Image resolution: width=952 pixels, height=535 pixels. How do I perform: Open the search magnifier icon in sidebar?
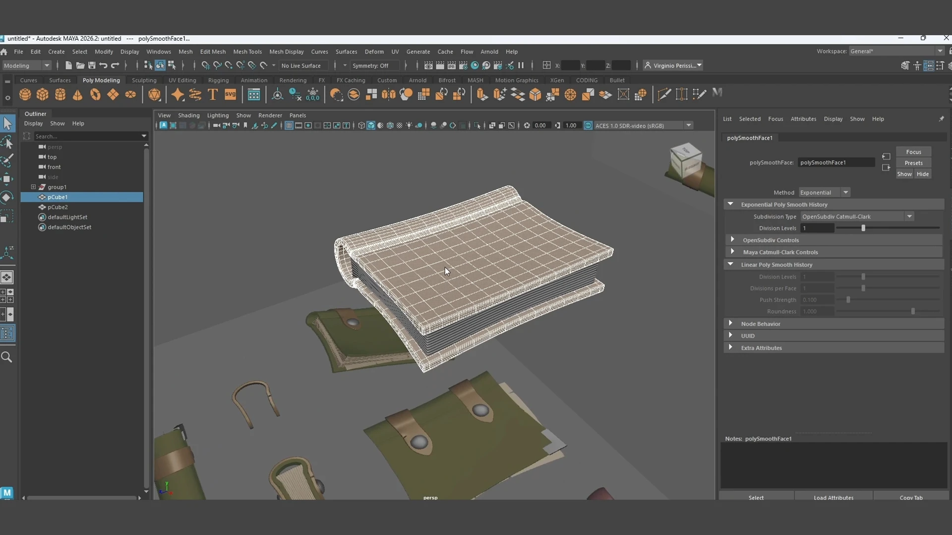(7, 357)
